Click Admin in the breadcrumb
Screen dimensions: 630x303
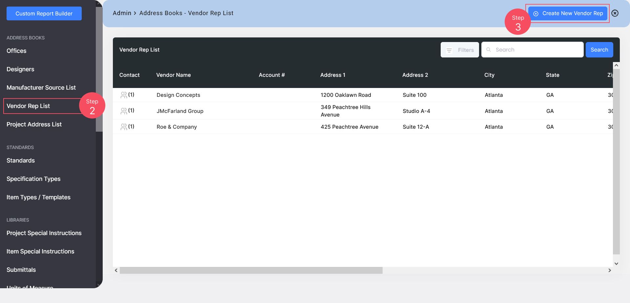[x=122, y=13]
